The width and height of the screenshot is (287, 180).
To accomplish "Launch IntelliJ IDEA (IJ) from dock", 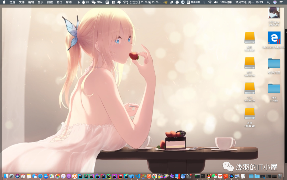I will pyautogui.click(x=103, y=176).
